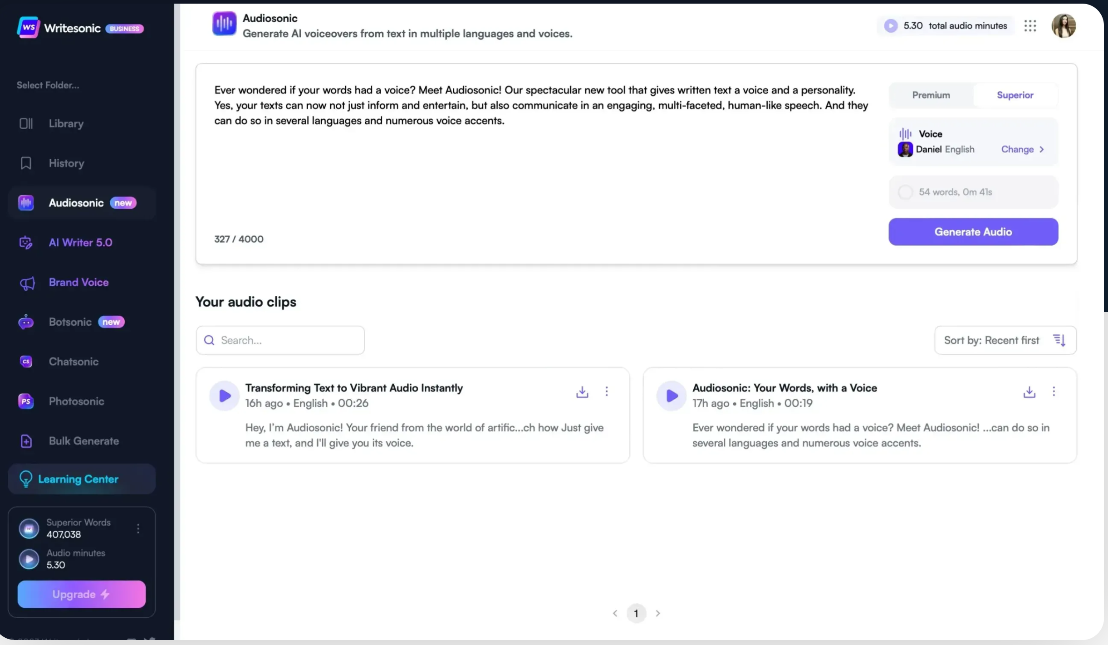Click the Generate Audio button
This screenshot has width=1108, height=645.
pyautogui.click(x=973, y=232)
